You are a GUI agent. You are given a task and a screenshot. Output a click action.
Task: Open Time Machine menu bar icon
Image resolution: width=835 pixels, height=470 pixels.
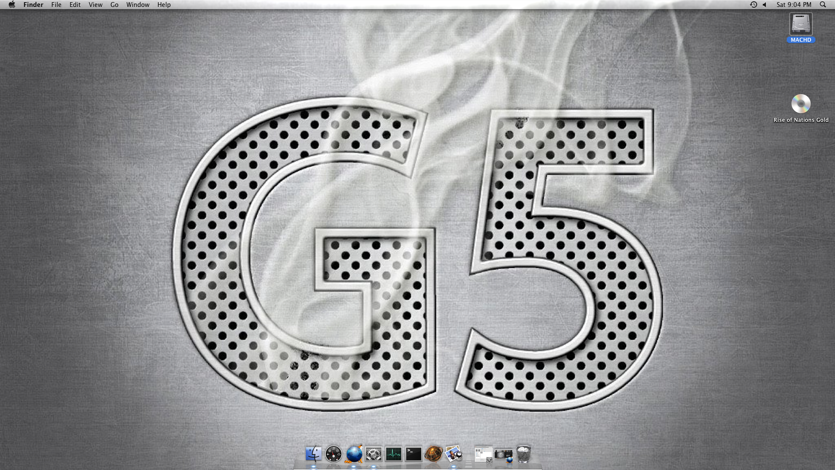(x=753, y=4)
